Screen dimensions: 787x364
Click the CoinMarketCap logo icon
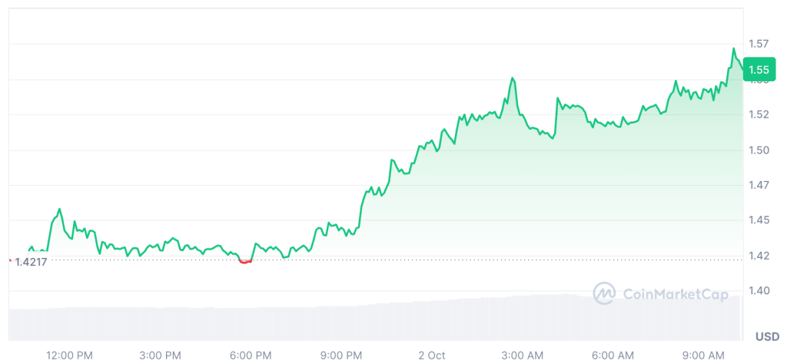[604, 293]
